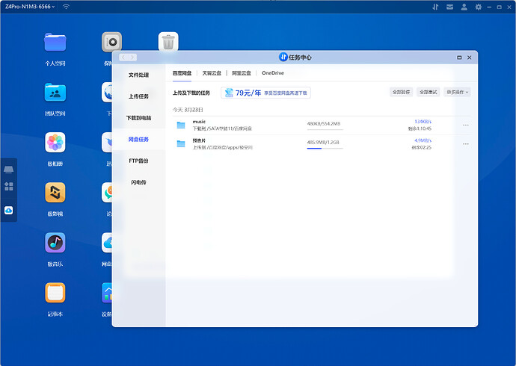Open the 团队空间 shared folder icon
Screen dimensions: 516x366
point(55,92)
